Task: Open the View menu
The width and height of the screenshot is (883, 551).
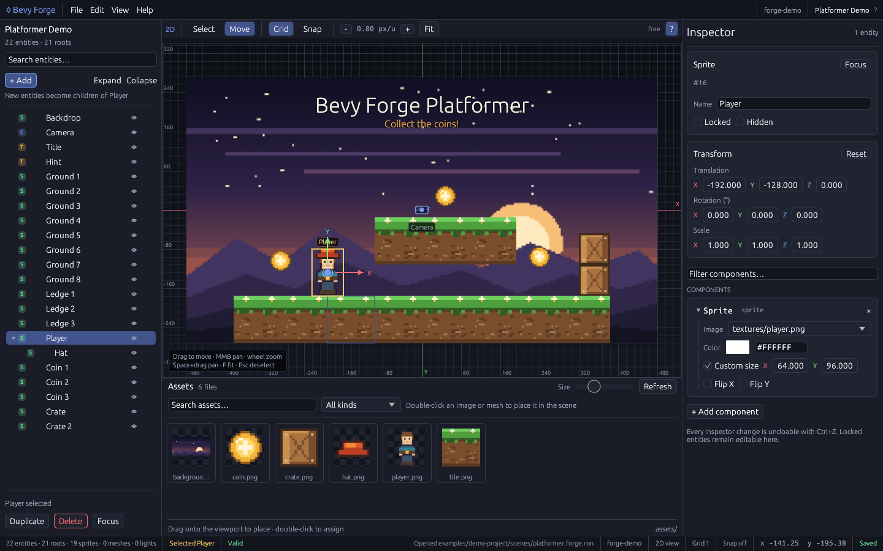Action: (x=120, y=10)
